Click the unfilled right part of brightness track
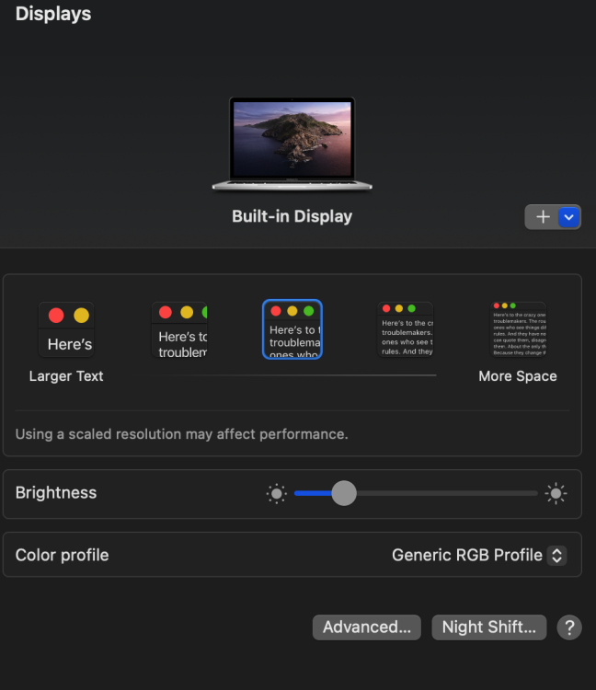Viewport: 596px width, 690px height. coord(447,493)
